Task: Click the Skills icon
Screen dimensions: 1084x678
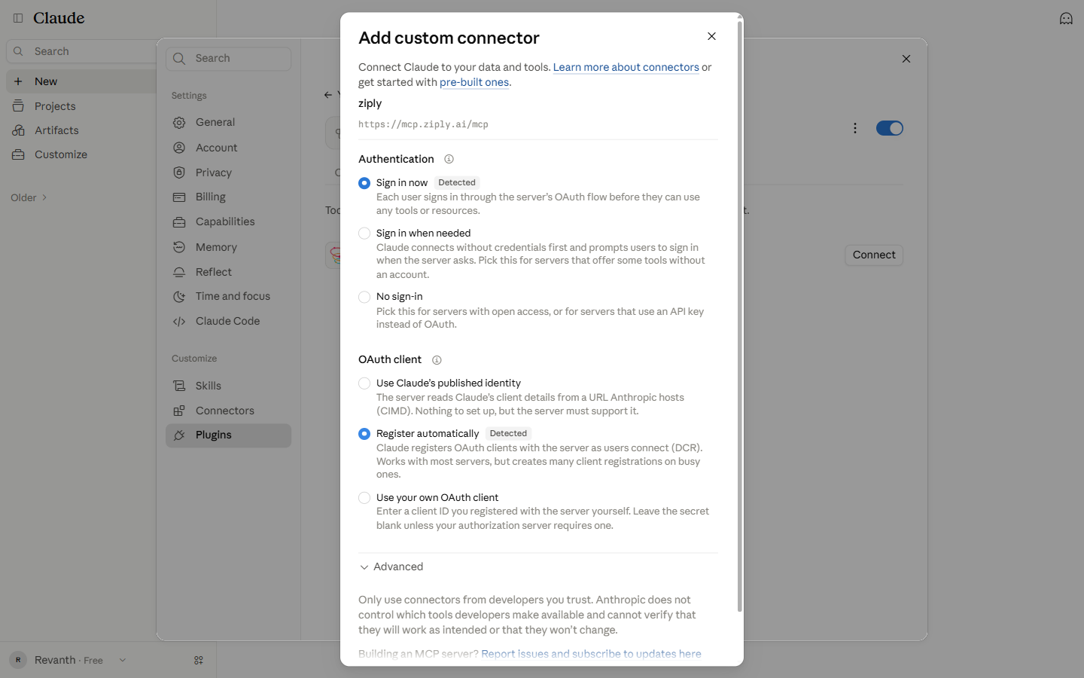Action: coord(179,386)
